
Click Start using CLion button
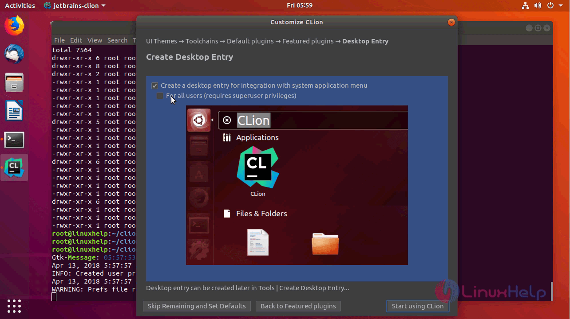click(417, 306)
